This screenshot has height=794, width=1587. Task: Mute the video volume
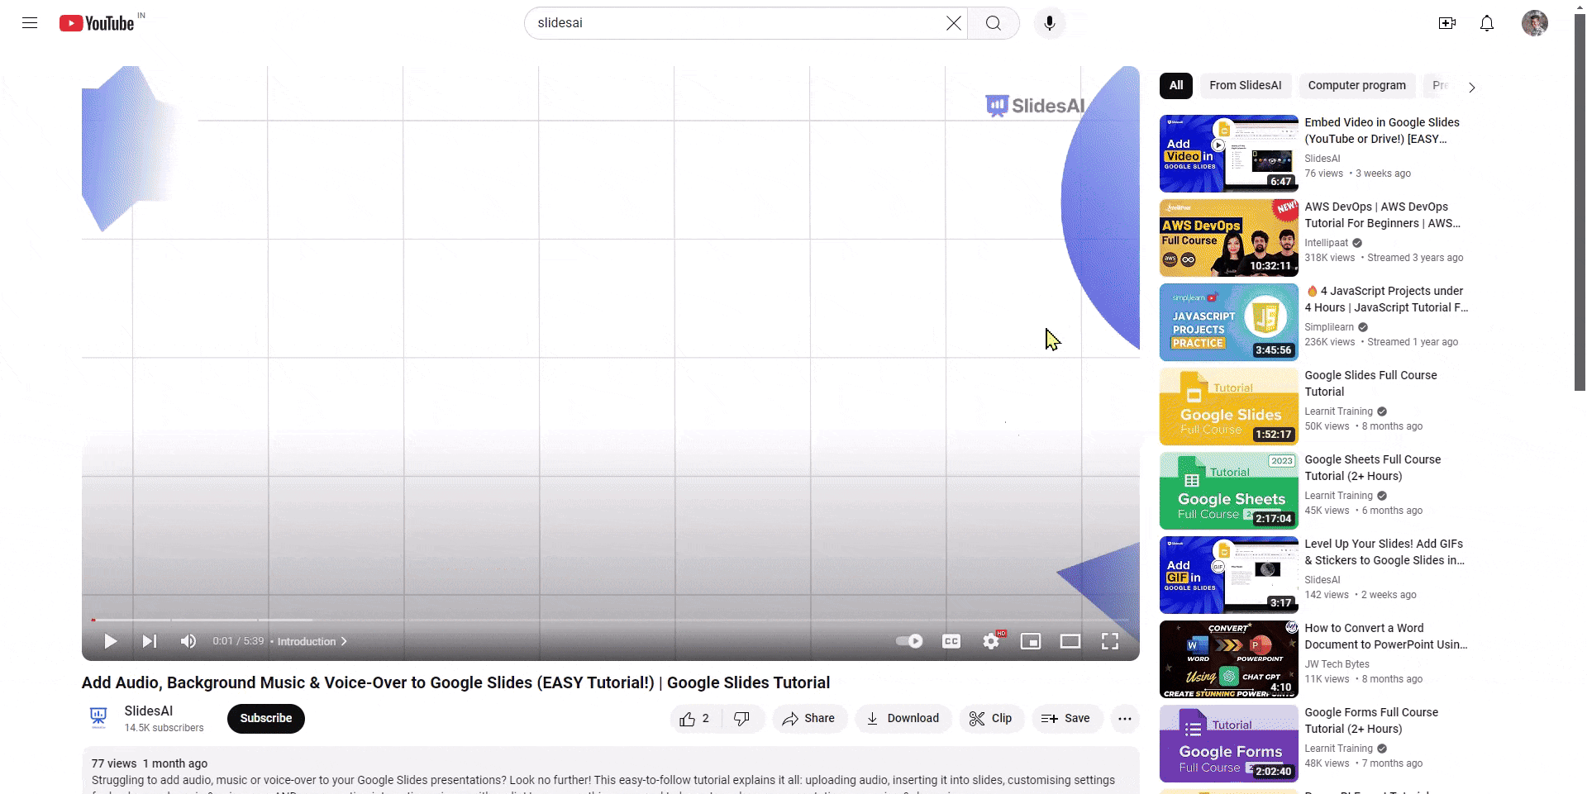[x=188, y=641]
